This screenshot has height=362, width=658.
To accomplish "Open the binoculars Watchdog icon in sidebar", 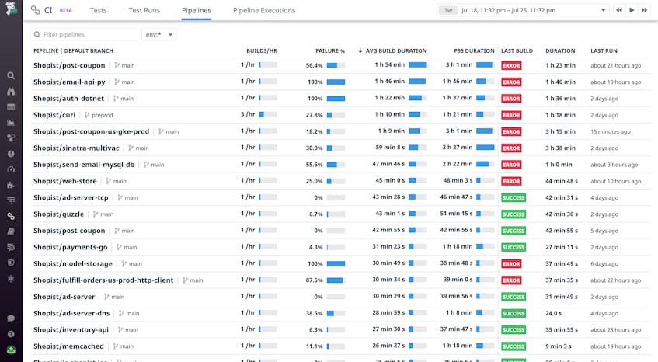I will point(11,91).
